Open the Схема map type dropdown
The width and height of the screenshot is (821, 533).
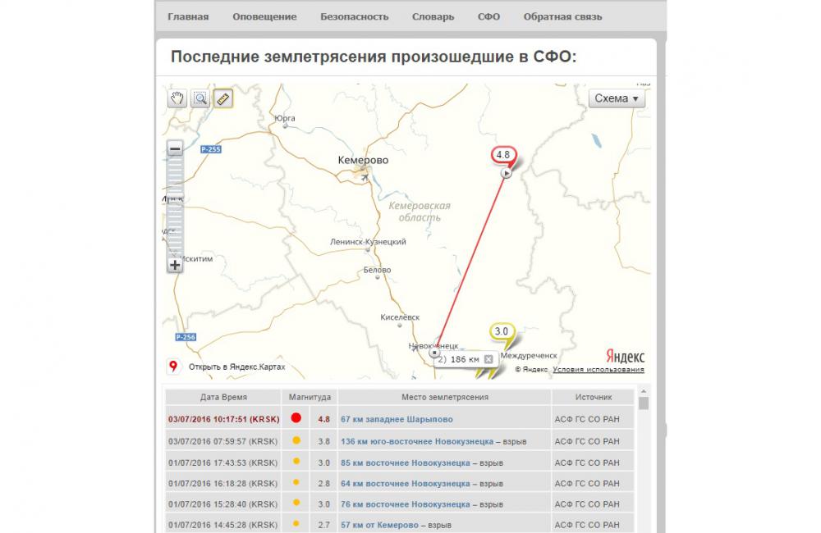pyautogui.click(x=617, y=98)
